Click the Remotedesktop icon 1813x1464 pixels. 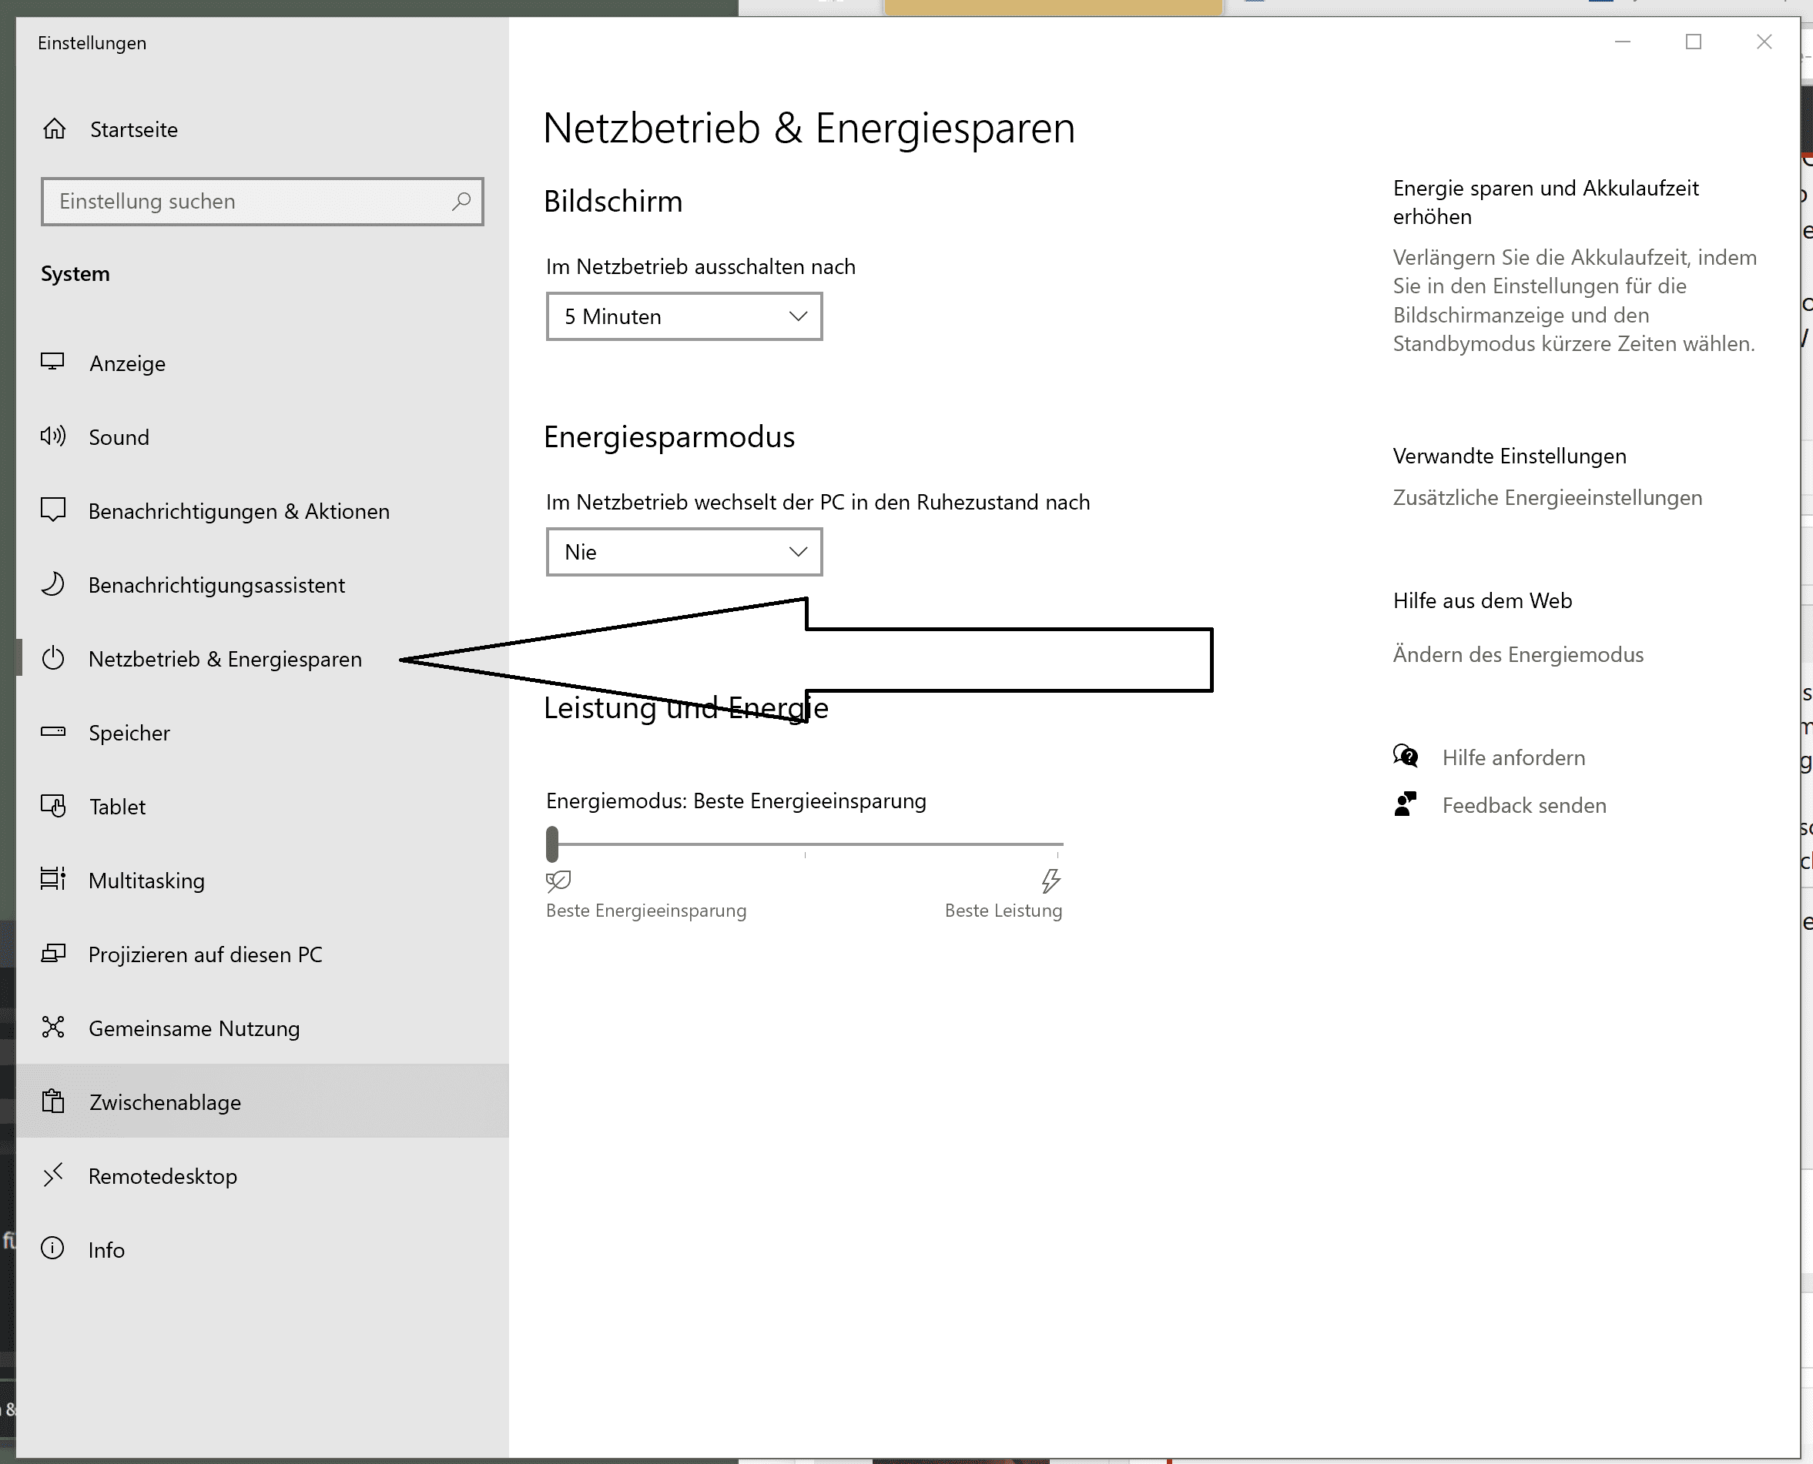[x=53, y=1175]
